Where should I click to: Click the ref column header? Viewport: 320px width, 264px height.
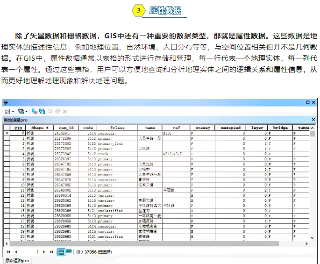pyautogui.click(x=176, y=128)
